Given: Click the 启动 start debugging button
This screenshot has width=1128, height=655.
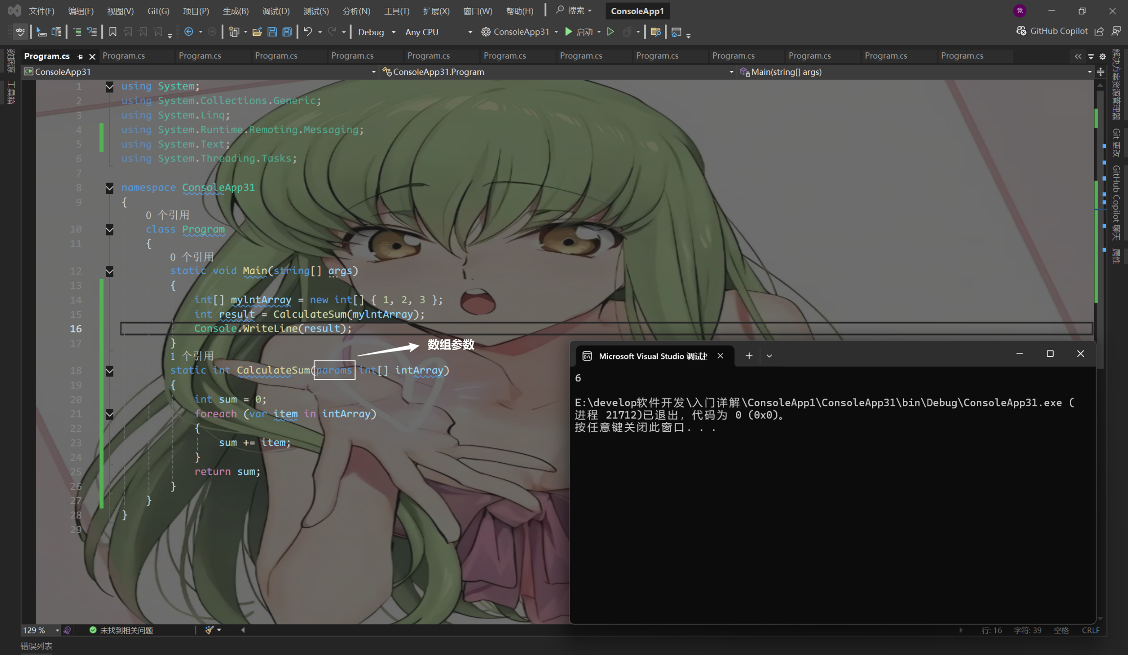Looking at the screenshot, I should [x=579, y=32].
